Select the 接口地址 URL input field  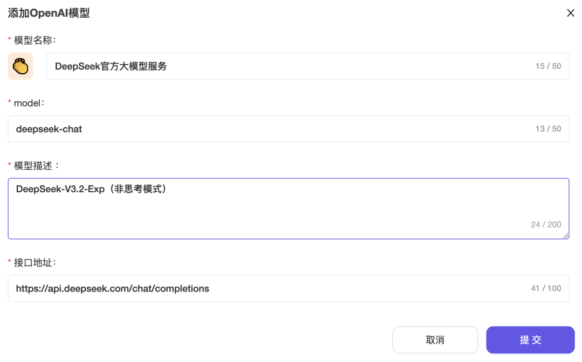[x=269, y=288]
